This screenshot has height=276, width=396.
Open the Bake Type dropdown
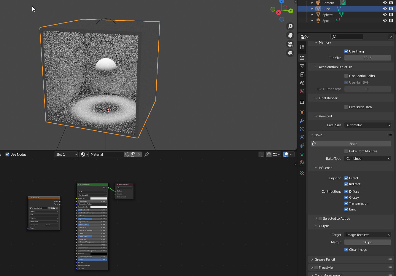(368, 158)
